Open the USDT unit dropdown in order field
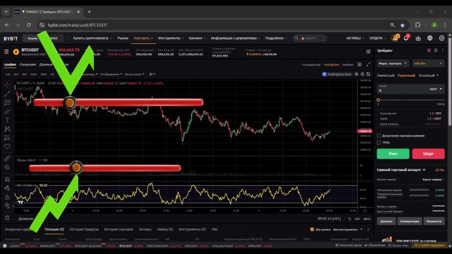The image size is (452, 254). click(x=436, y=89)
